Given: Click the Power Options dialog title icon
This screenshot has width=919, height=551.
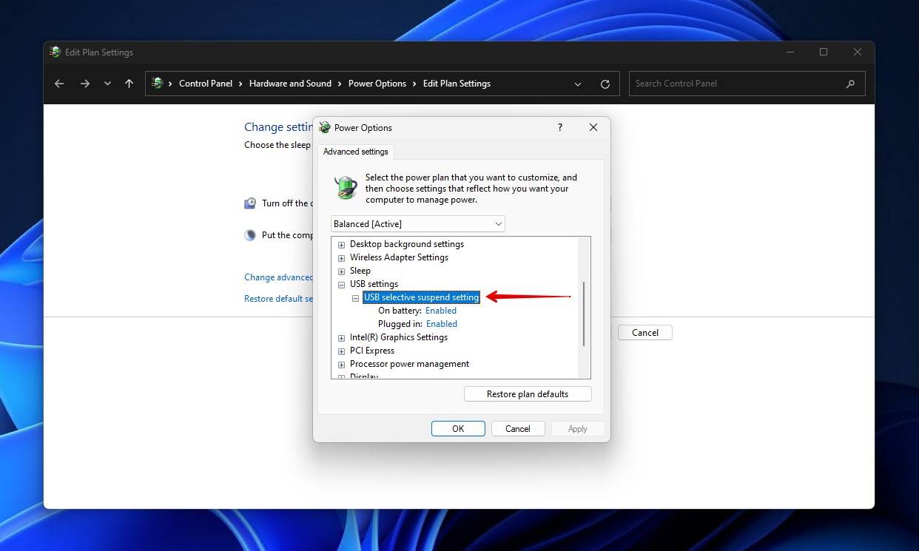Looking at the screenshot, I should 324,127.
